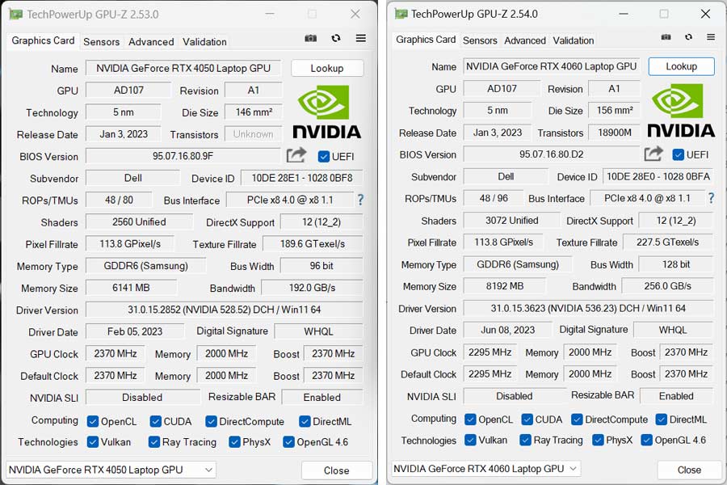Toggle DirectML checkbox in the RTX 4060 window

coord(661,420)
